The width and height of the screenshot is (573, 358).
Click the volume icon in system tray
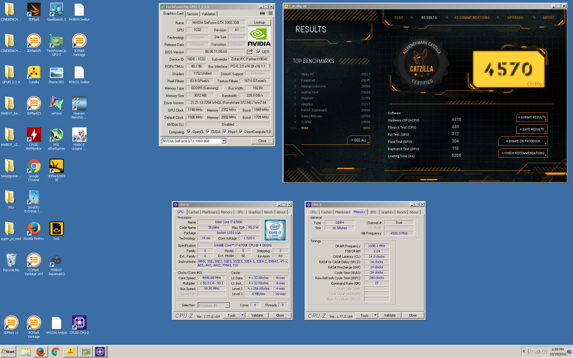pos(544,352)
